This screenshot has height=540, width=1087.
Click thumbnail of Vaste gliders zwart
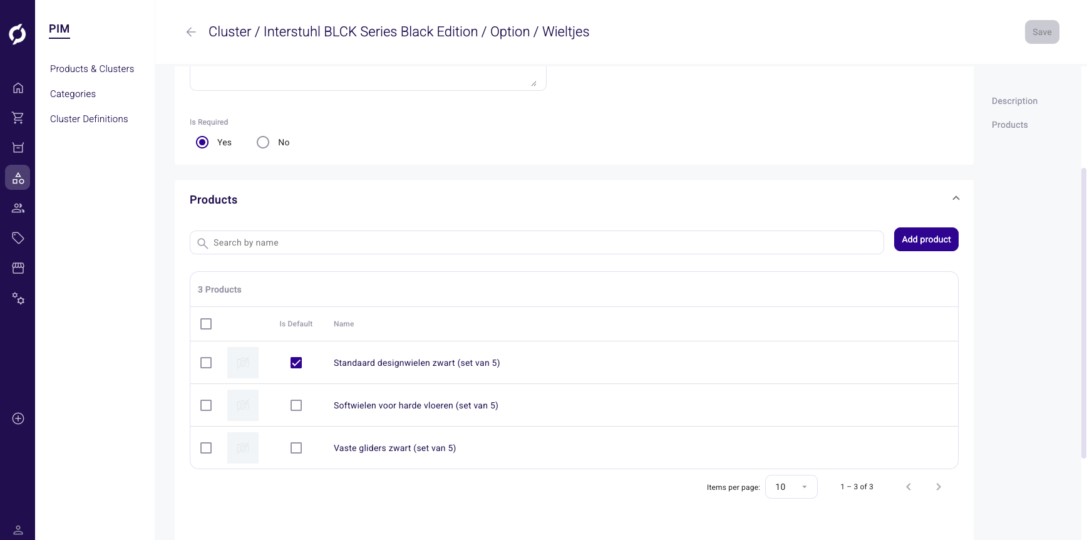tap(243, 448)
